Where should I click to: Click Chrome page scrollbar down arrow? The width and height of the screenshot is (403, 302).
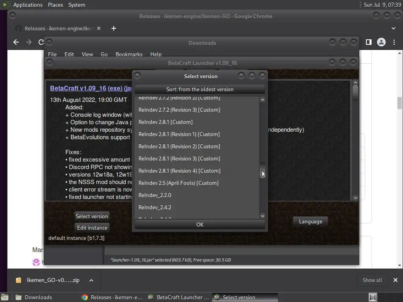(399, 265)
